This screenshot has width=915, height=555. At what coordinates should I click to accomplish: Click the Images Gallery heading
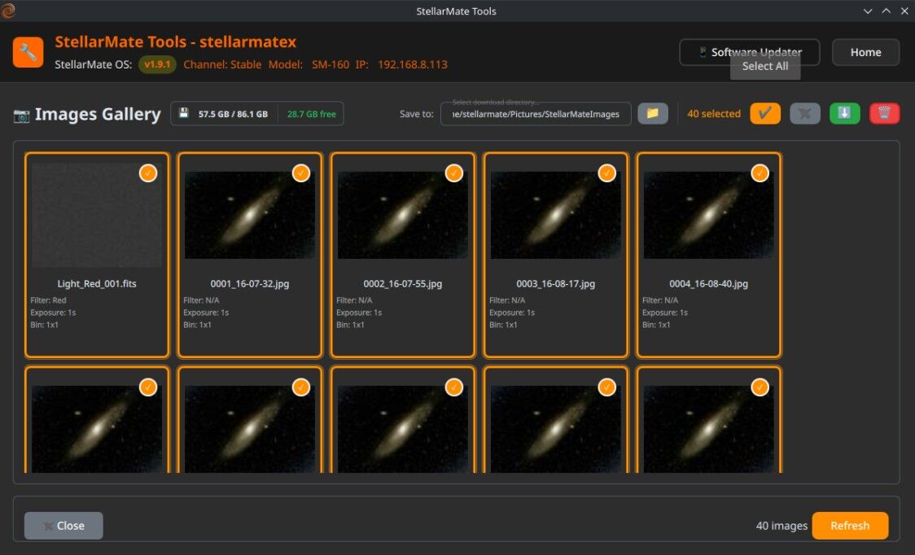tap(98, 114)
